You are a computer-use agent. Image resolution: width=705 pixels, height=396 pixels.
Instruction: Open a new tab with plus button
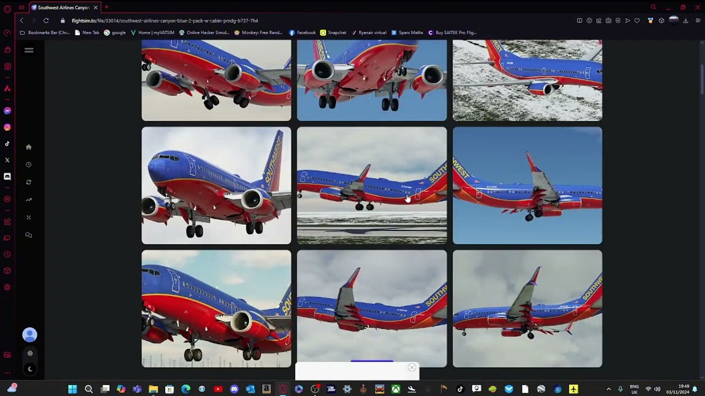(106, 7)
